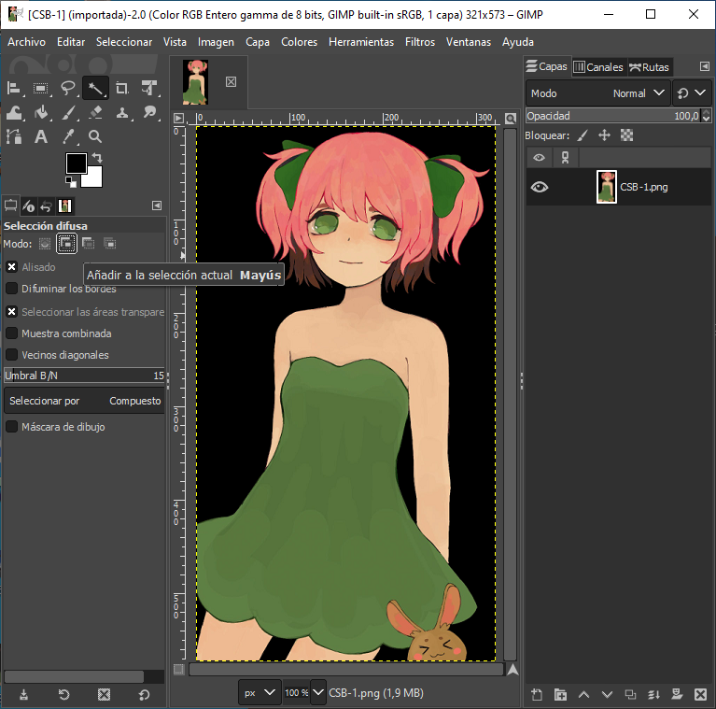Delete the current layer
The image size is (716, 709).
[700, 694]
